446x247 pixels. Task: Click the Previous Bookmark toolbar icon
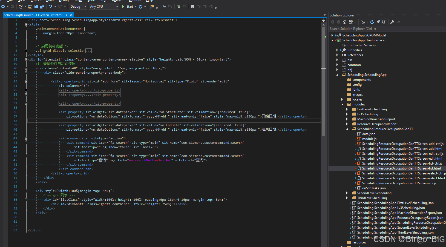point(199,7)
